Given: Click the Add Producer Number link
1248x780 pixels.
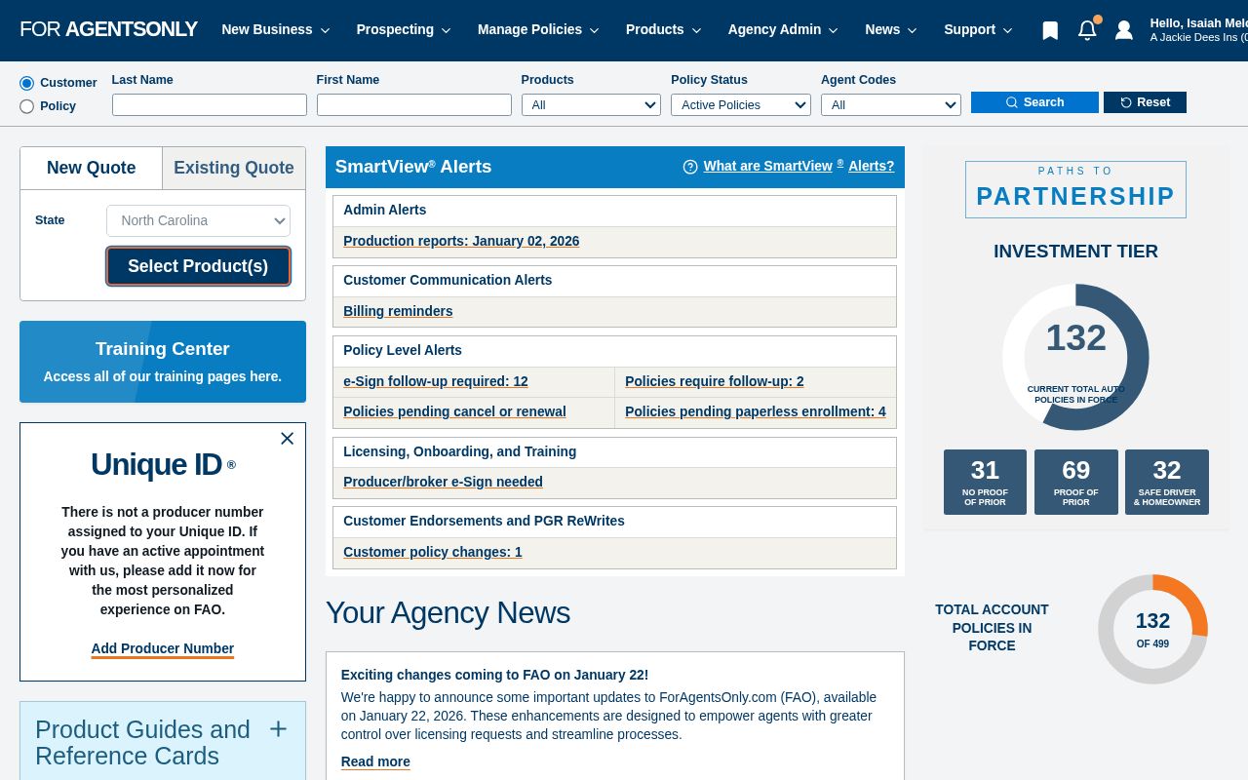Looking at the screenshot, I should (x=163, y=649).
